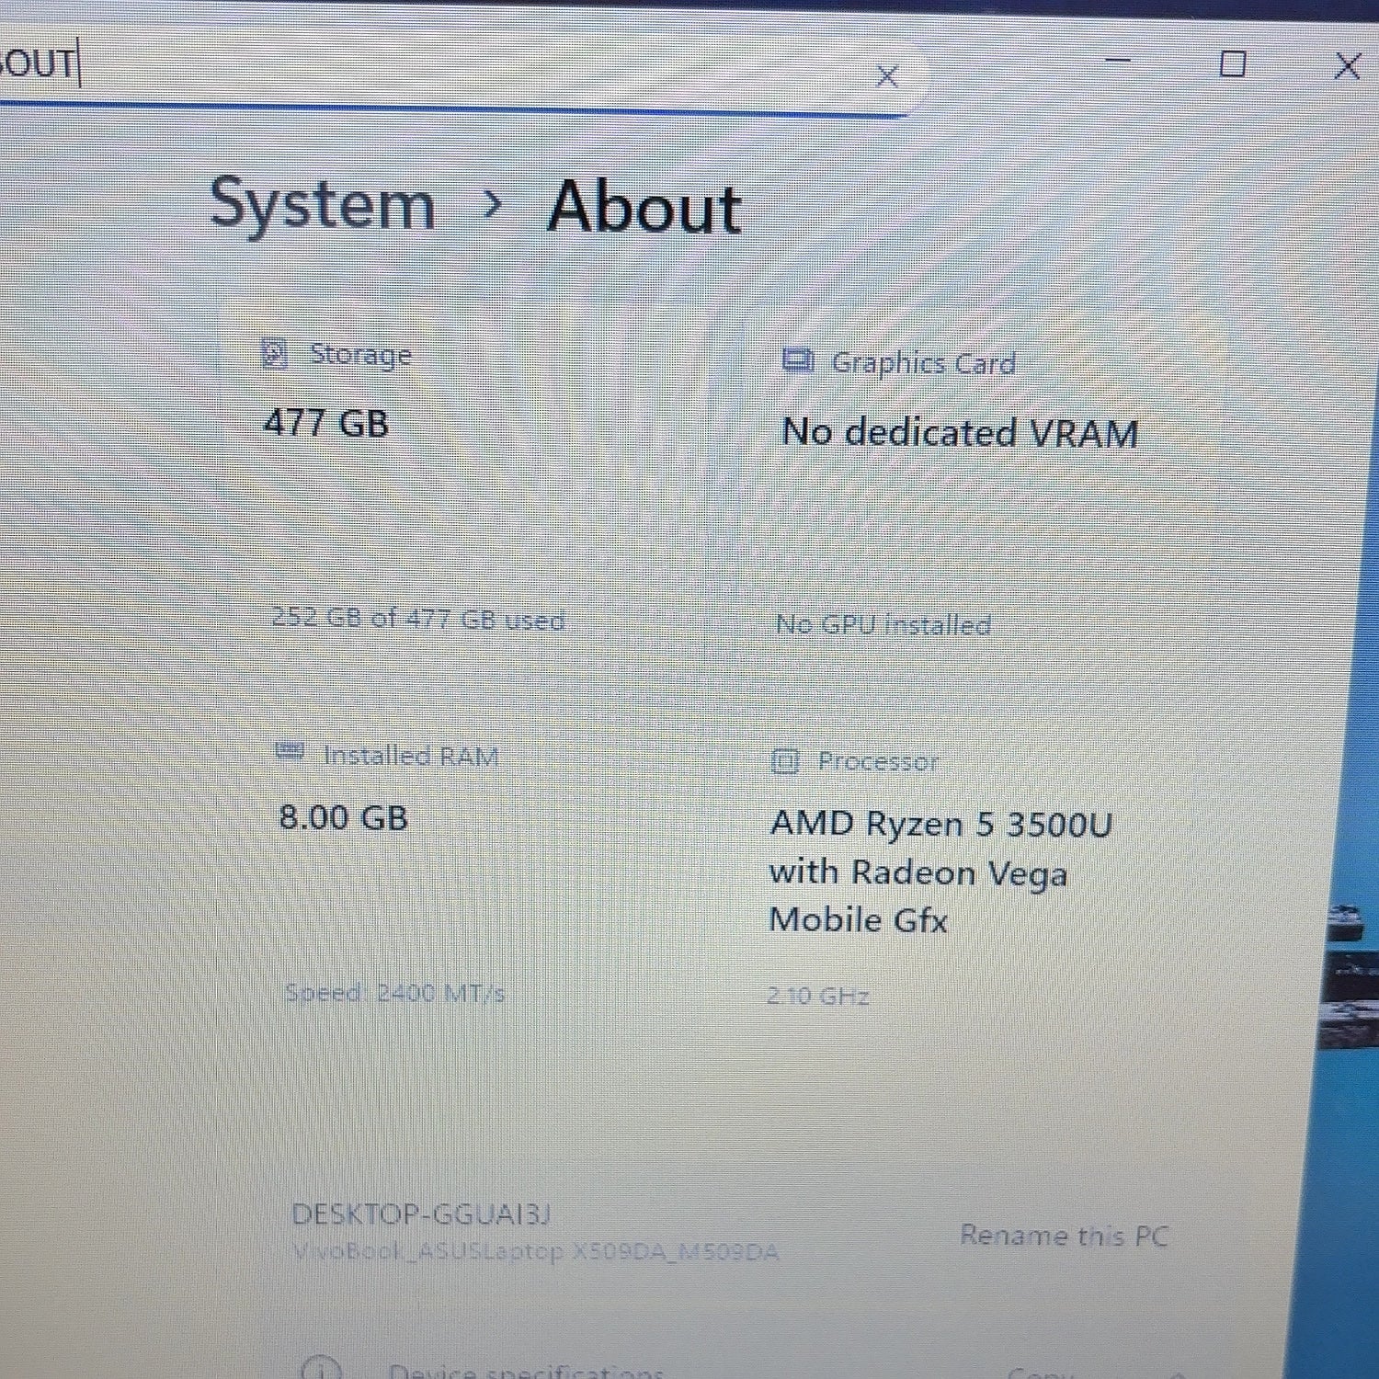Image resolution: width=1379 pixels, height=1379 pixels.
Task: Click the Storage label
Action: (x=360, y=354)
